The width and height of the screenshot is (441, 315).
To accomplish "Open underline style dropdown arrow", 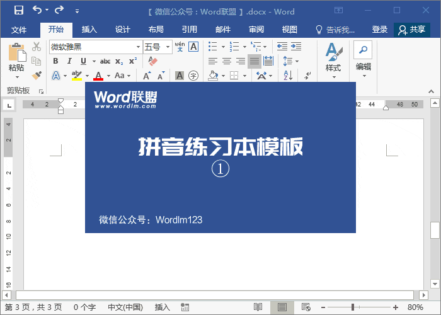I will point(94,61).
